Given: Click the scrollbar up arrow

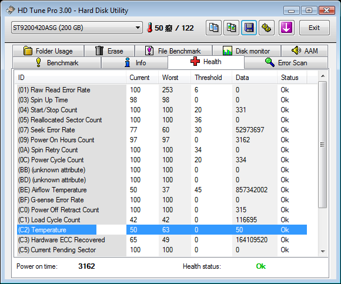Looking at the screenshot, I should click(x=323, y=76).
